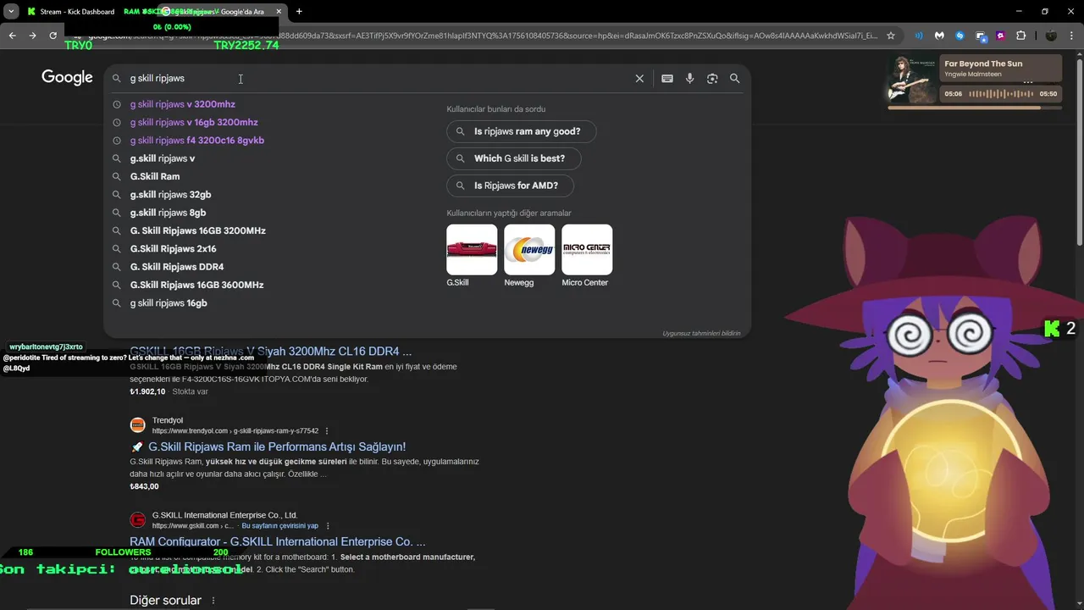Pick the g.skill ripjaws 32gb suggestion
Screen dimensions: 1084x610
tap(170, 194)
